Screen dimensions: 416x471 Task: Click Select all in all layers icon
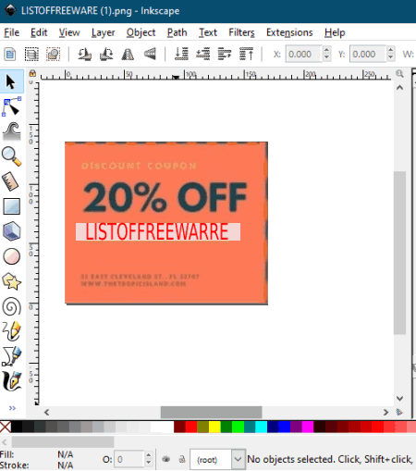31,55
